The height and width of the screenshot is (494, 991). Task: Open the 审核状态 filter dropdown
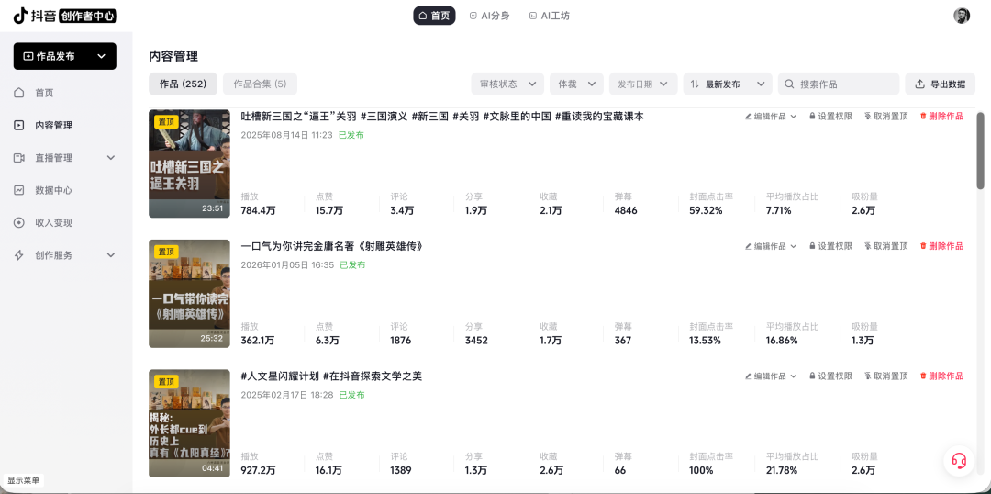(x=507, y=84)
